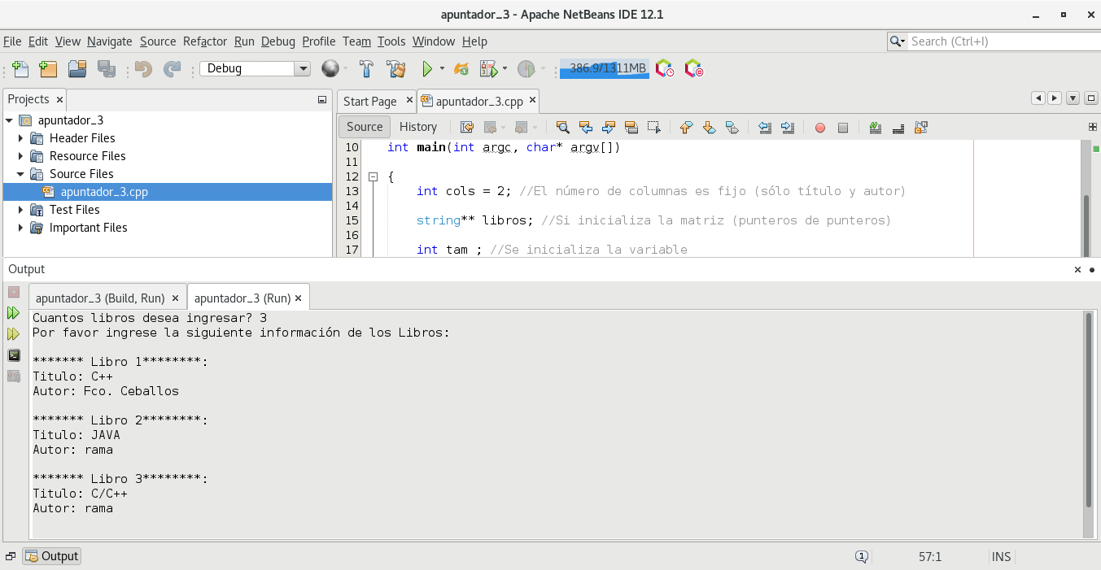Run the project with green play icon
The image size is (1101, 570).
[x=426, y=69]
